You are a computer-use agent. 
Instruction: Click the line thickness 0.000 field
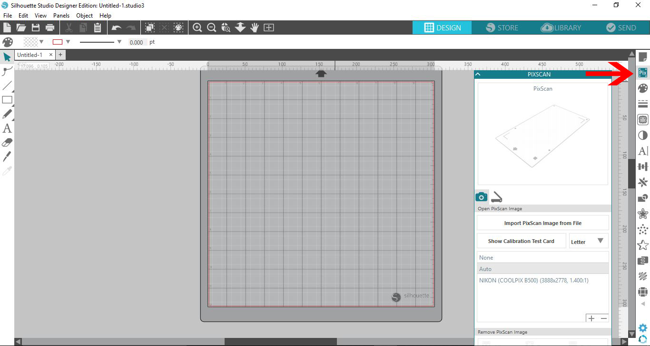[x=137, y=42]
